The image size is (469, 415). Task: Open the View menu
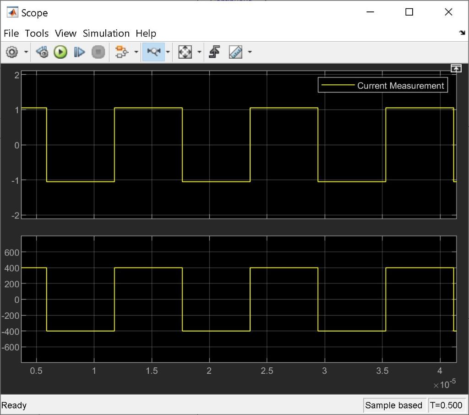click(65, 33)
